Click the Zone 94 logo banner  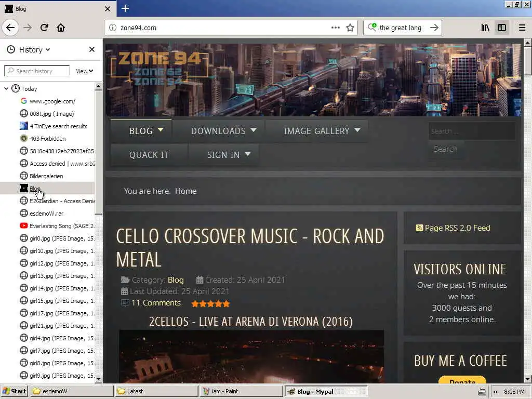159,68
